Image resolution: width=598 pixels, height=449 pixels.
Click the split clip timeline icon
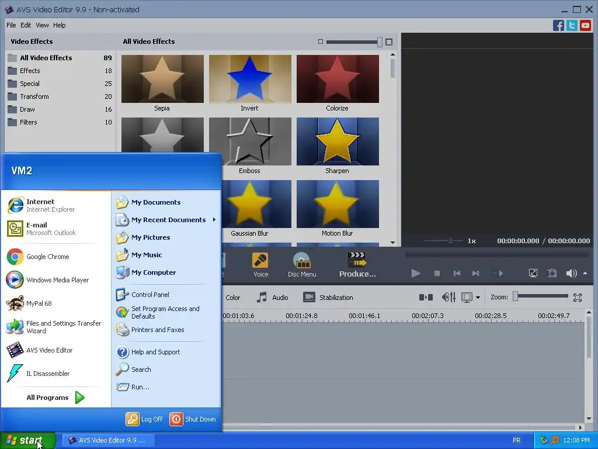[426, 297]
